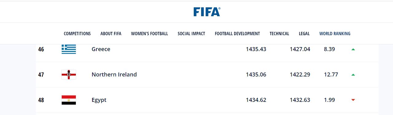
Task: Open the Social Impact menu
Action: point(191,34)
